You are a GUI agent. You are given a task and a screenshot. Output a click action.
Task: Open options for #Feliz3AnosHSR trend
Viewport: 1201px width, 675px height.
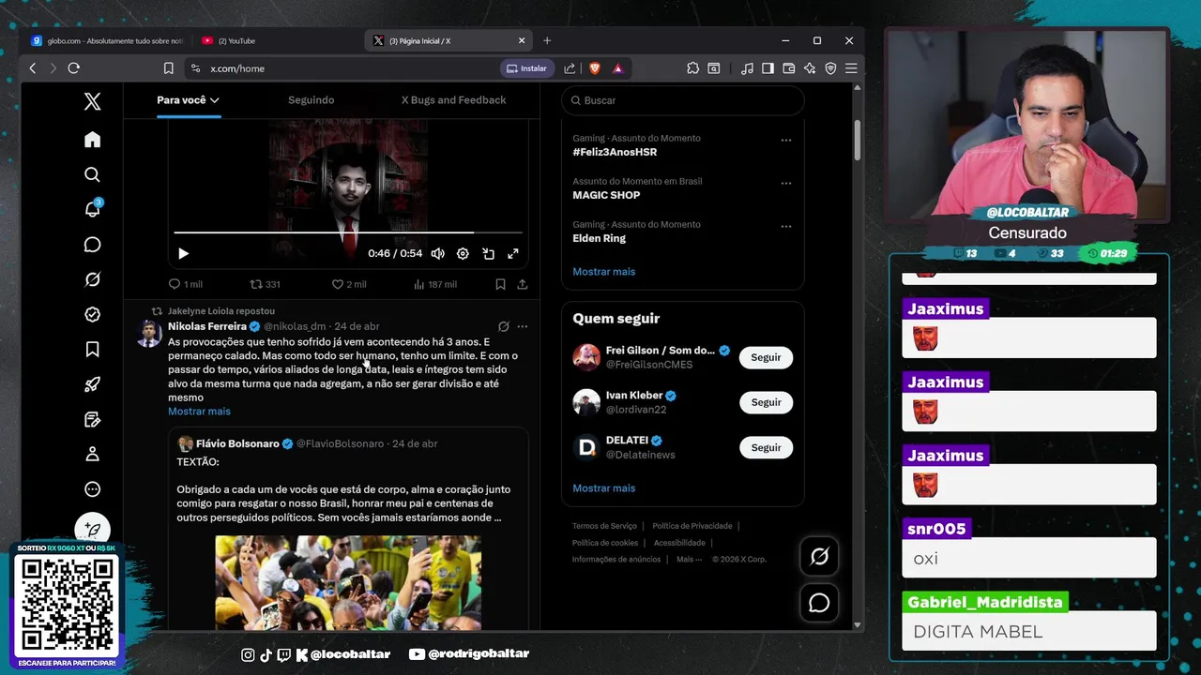click(786, 141)
